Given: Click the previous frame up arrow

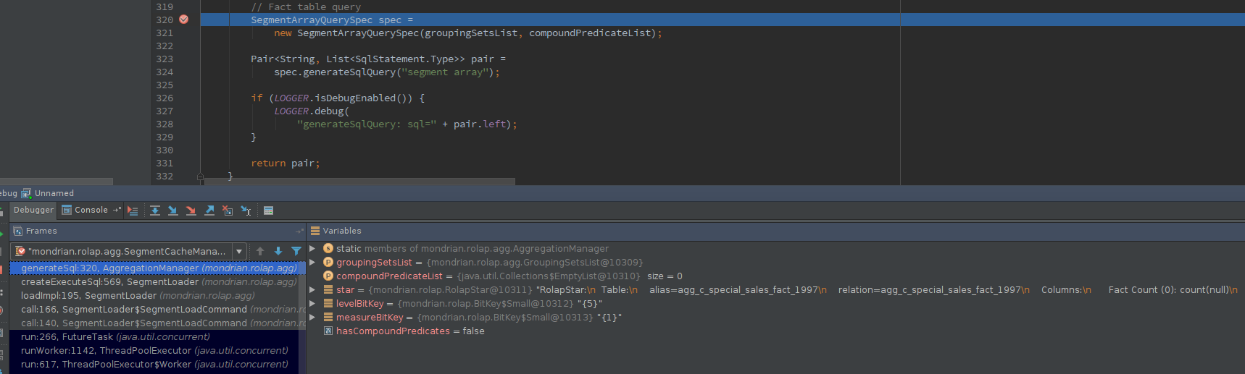Looking at the screenshot, I should (x=260, y=251).
